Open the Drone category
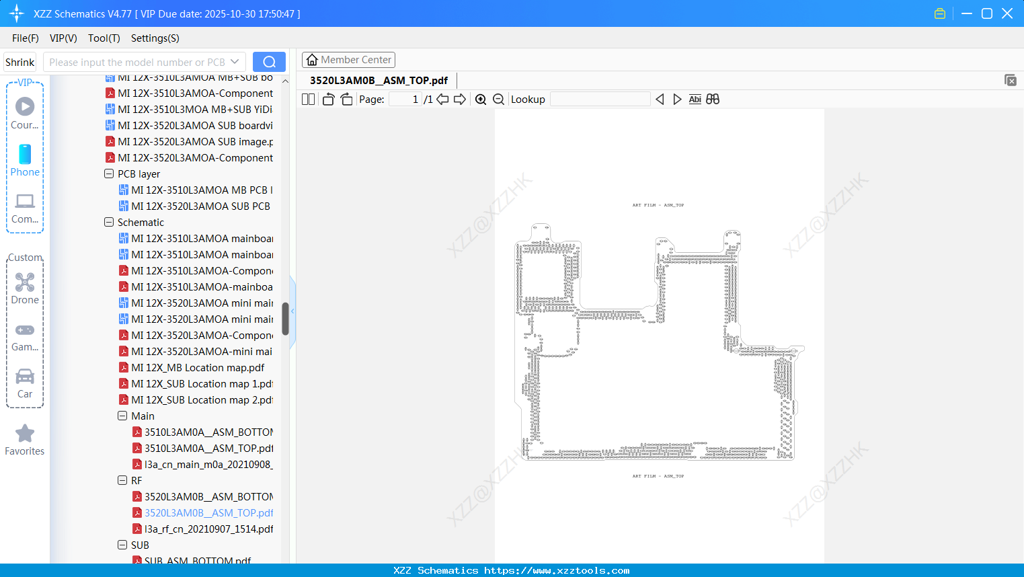This screenshot has height=577, width=1024. pyautogui.click(x=25, y=288)
